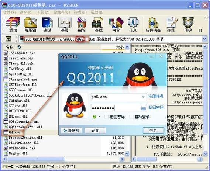Select file StorageTool.exe

click(20, 79)
